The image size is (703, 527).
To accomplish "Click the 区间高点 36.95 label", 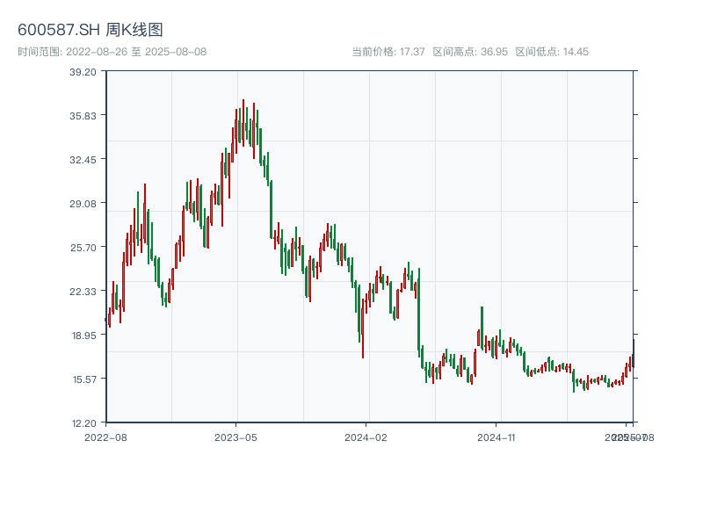I will [470, 52].
